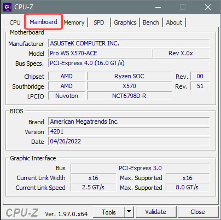Click the NCT6798D-R LPCIO value
Viewport: 221px width, 220px height.
click(x=129, y=96)
